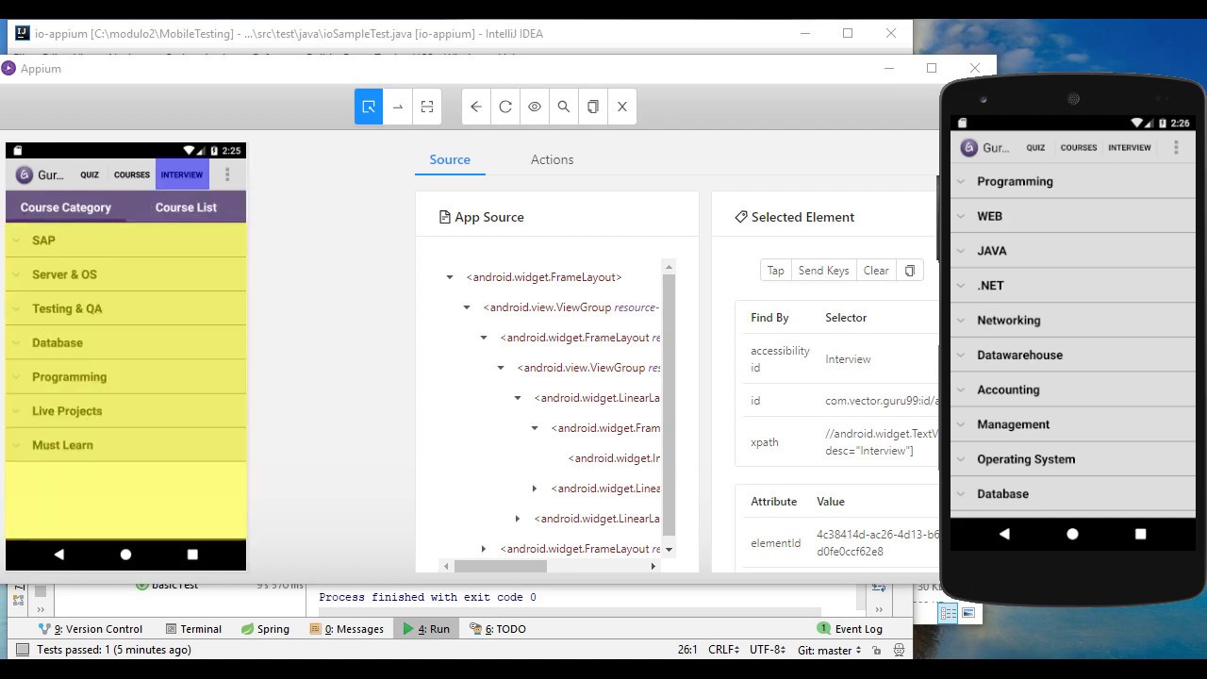Tap emulator's back navigation button
The width and height of the screenshot is (1207, 679).
click(1004, 534)
